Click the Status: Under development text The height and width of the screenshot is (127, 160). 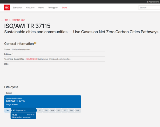click(17, 49)
